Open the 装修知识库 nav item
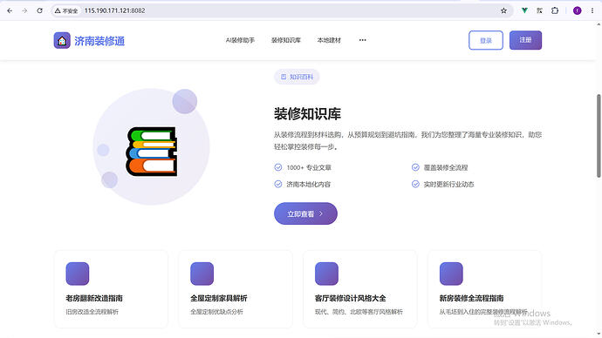Screen dimensions: 602x338 pos(286,40)
